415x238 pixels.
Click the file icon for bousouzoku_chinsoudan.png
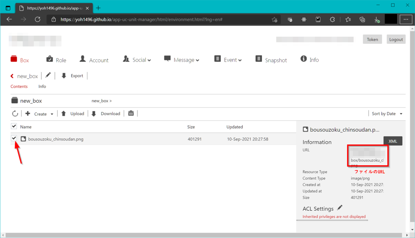(23, 139)
